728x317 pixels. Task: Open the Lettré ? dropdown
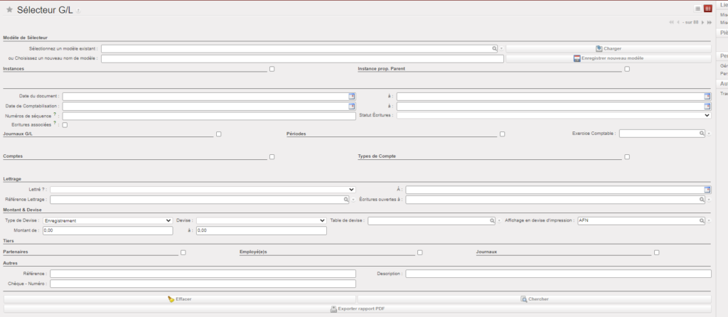point(203,190)
